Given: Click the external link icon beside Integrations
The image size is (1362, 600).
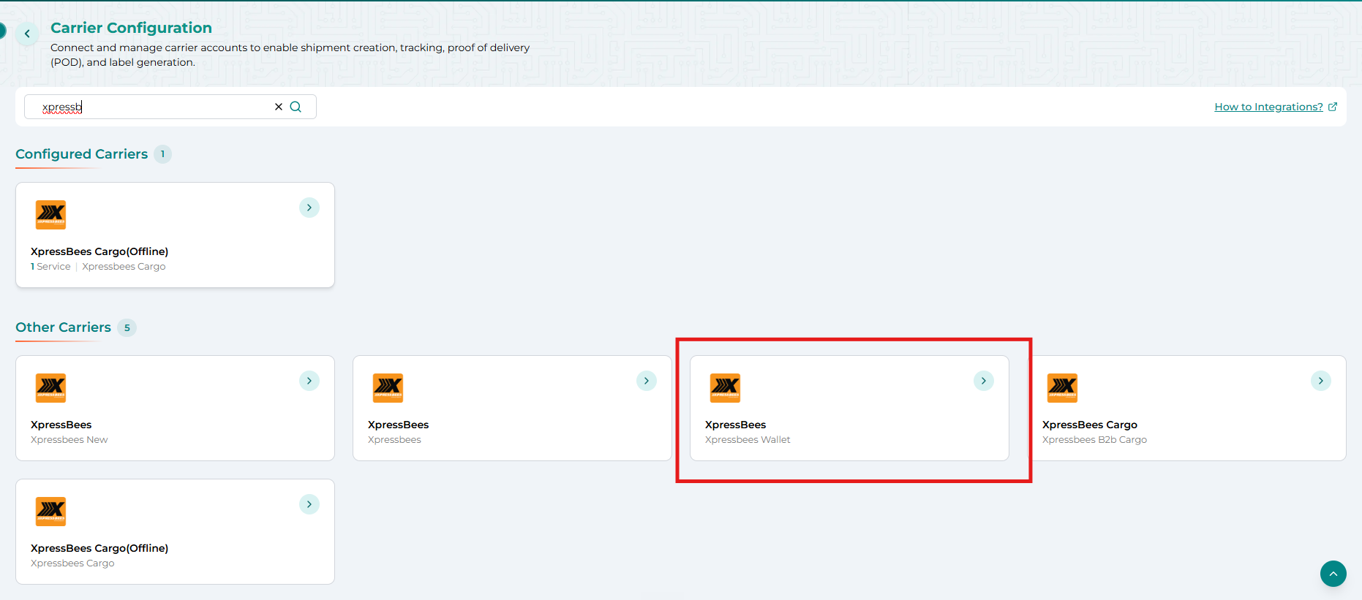Looking at the screenshot, I should pos(1333,107).
